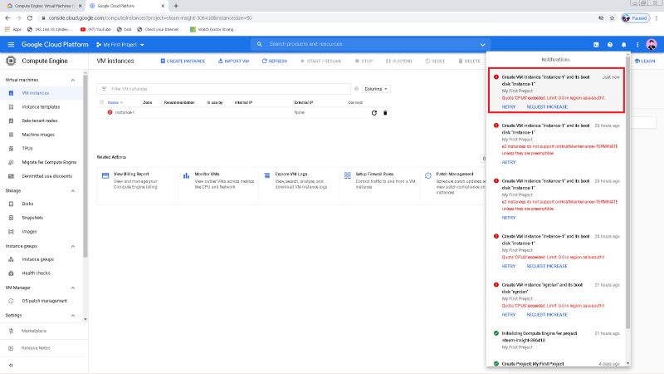Switch to Compute Engine Virtual Machines browser tab

click(44, 6)
